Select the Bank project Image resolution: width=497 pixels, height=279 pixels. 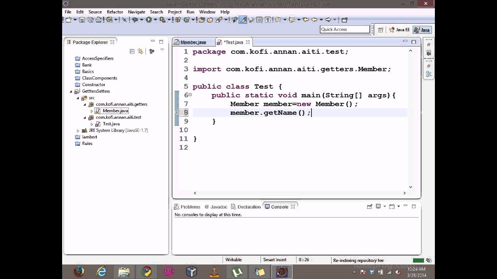pyautogui.click(x=87, y=65)
